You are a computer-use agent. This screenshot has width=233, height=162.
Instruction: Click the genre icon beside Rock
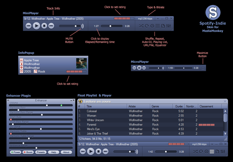35,71
